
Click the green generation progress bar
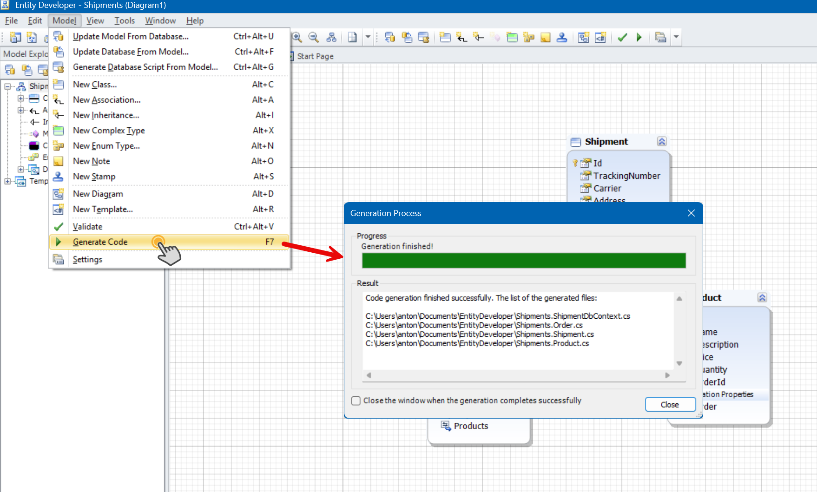[x=523, y=261]
